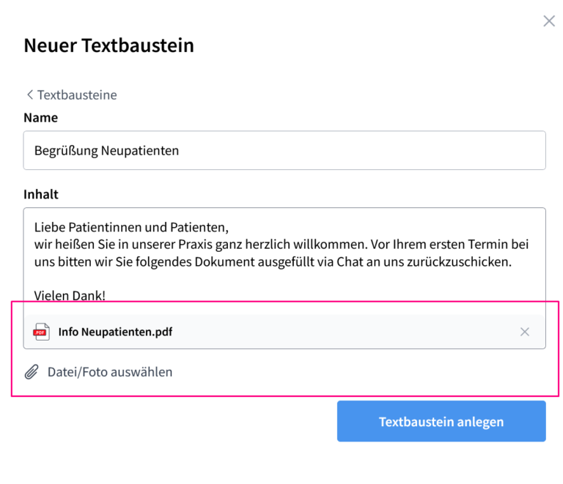Click the back chevron beside Textbausteine
The image size is (563, 484).
pos(30,95)
